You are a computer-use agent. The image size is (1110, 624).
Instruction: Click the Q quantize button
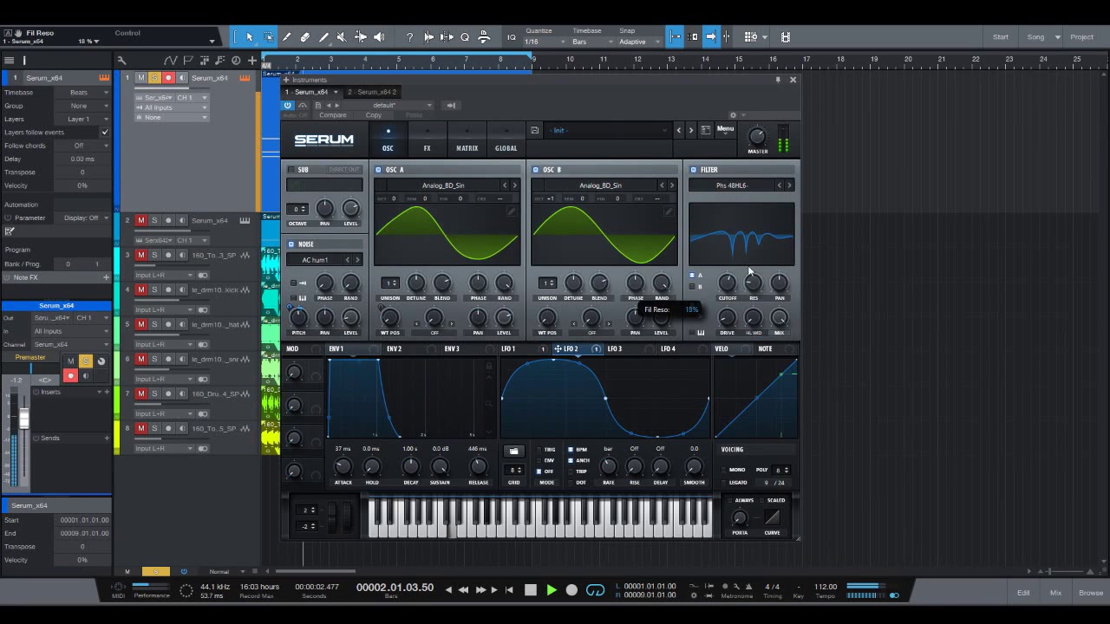pyautogui.click(x=465, y=37)
